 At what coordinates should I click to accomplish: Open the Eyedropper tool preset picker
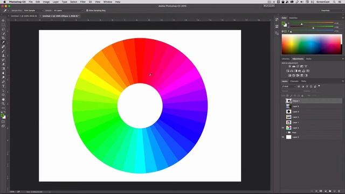pos(6,11)
